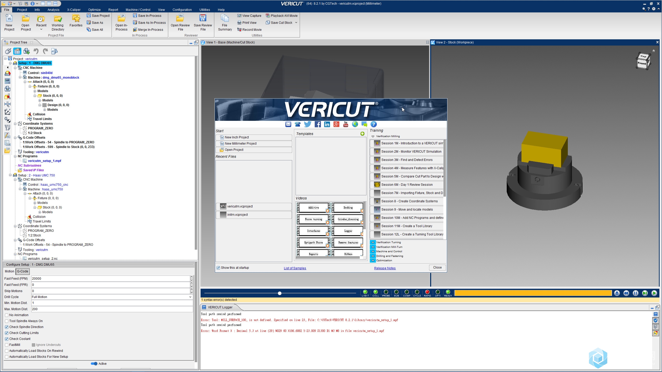662x372 pixels.
Task: Open the Optimize ribbon tab
Action: 94,10
